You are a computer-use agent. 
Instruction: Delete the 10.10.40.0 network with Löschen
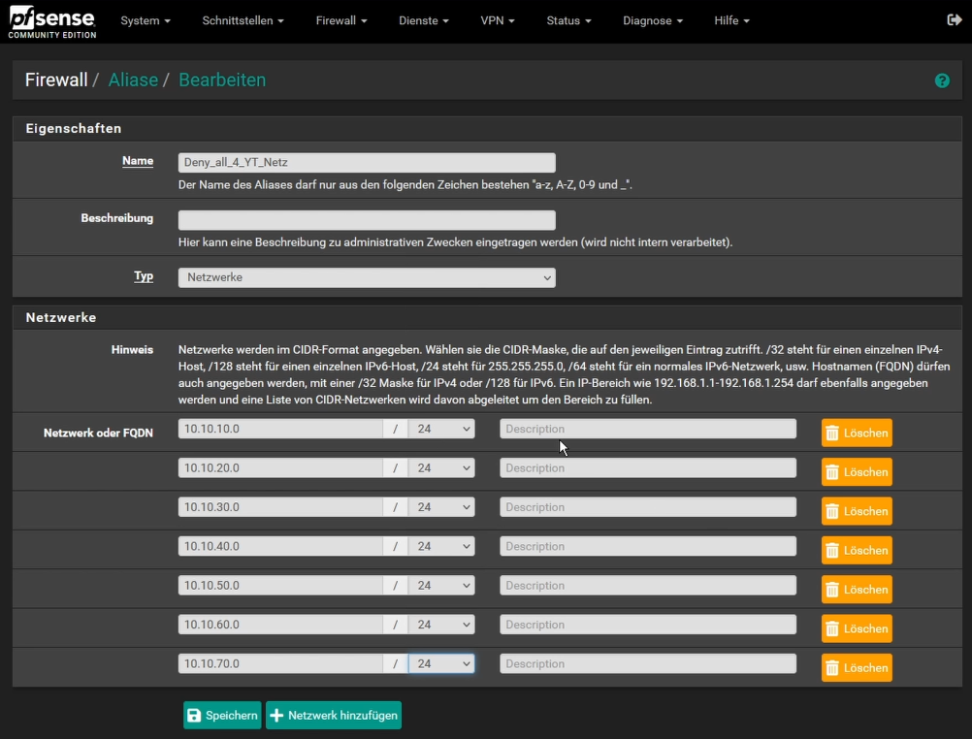tap(857, 550)
